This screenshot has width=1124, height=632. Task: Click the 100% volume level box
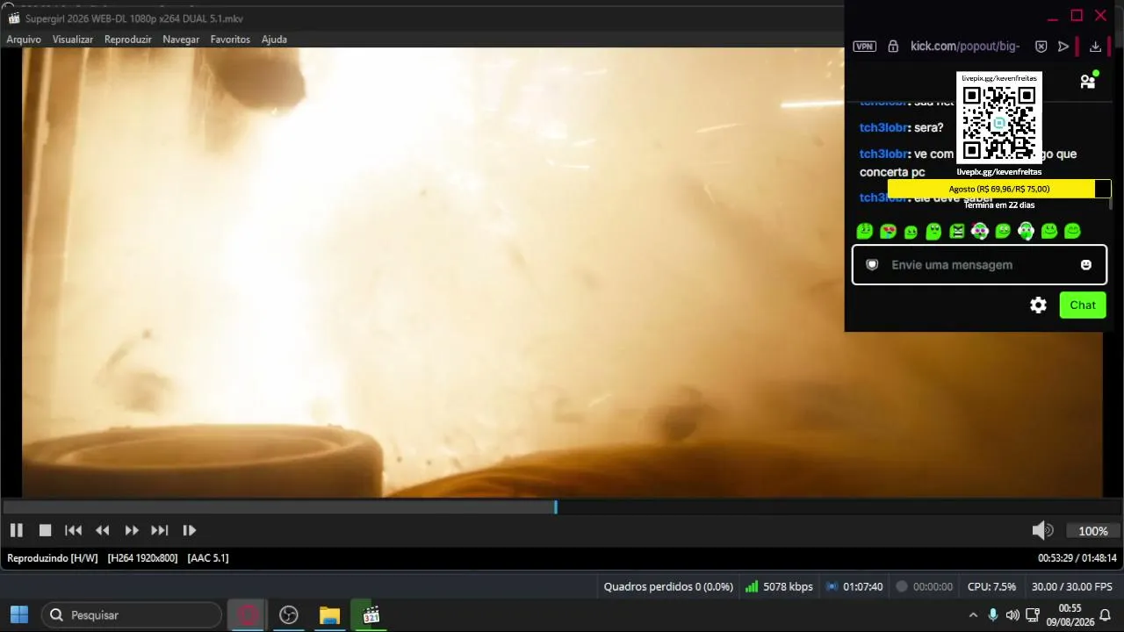click(x=1092, y=531)
